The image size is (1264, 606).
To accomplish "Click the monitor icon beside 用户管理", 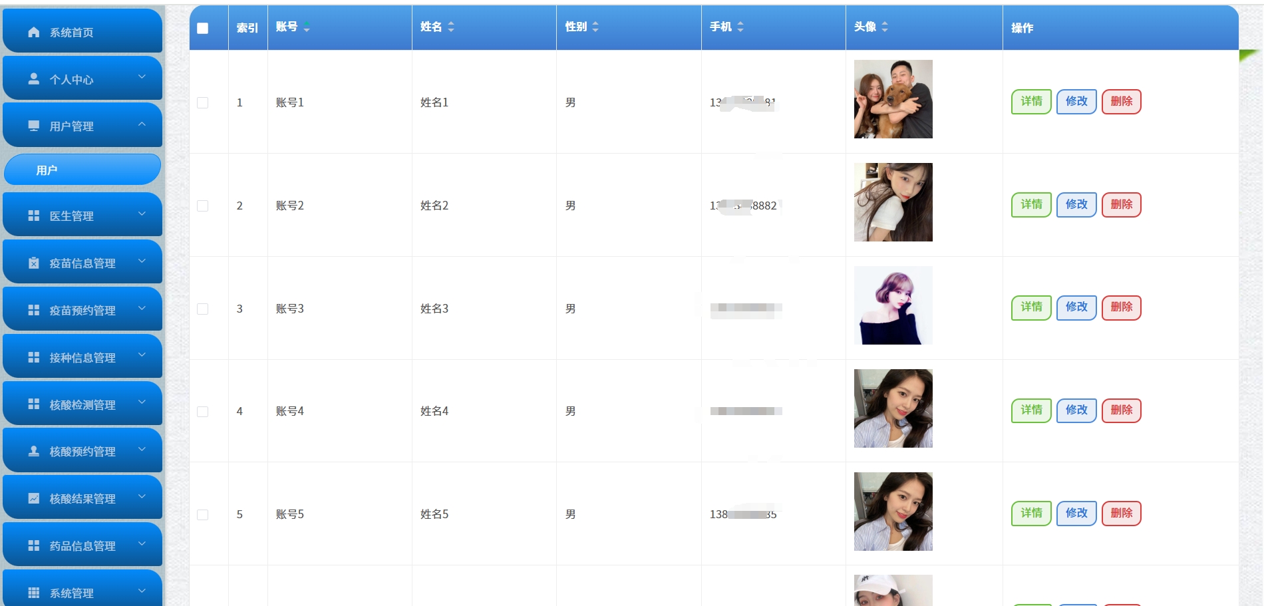I will coord(34,126).
